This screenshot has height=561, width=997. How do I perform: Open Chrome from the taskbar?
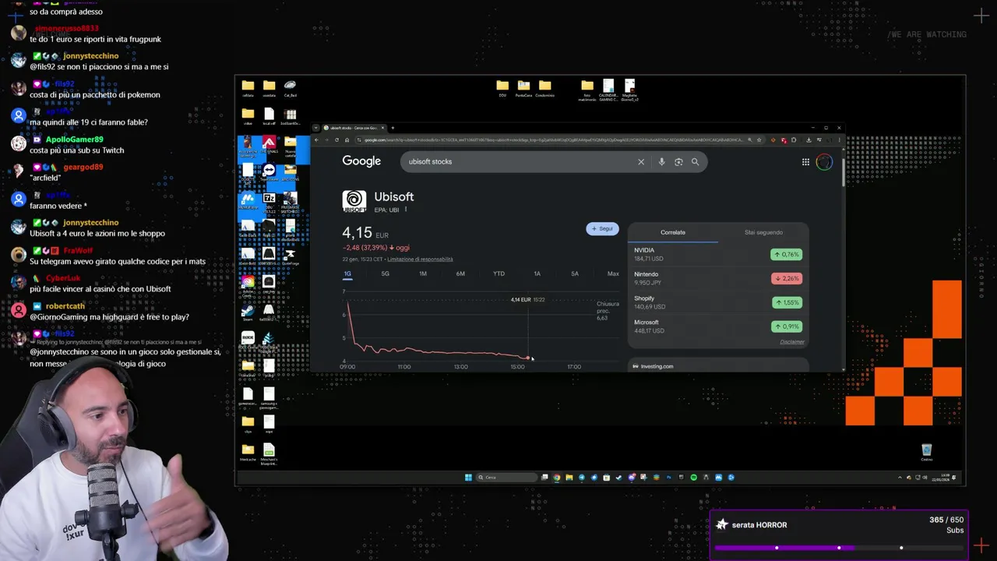point(557,478)
